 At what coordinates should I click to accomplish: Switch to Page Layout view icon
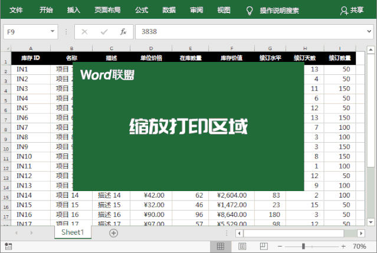coord(242,247)
